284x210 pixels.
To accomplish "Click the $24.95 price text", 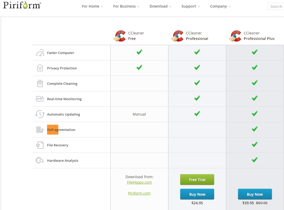I will pyautogui.click(x=197, y=203).
